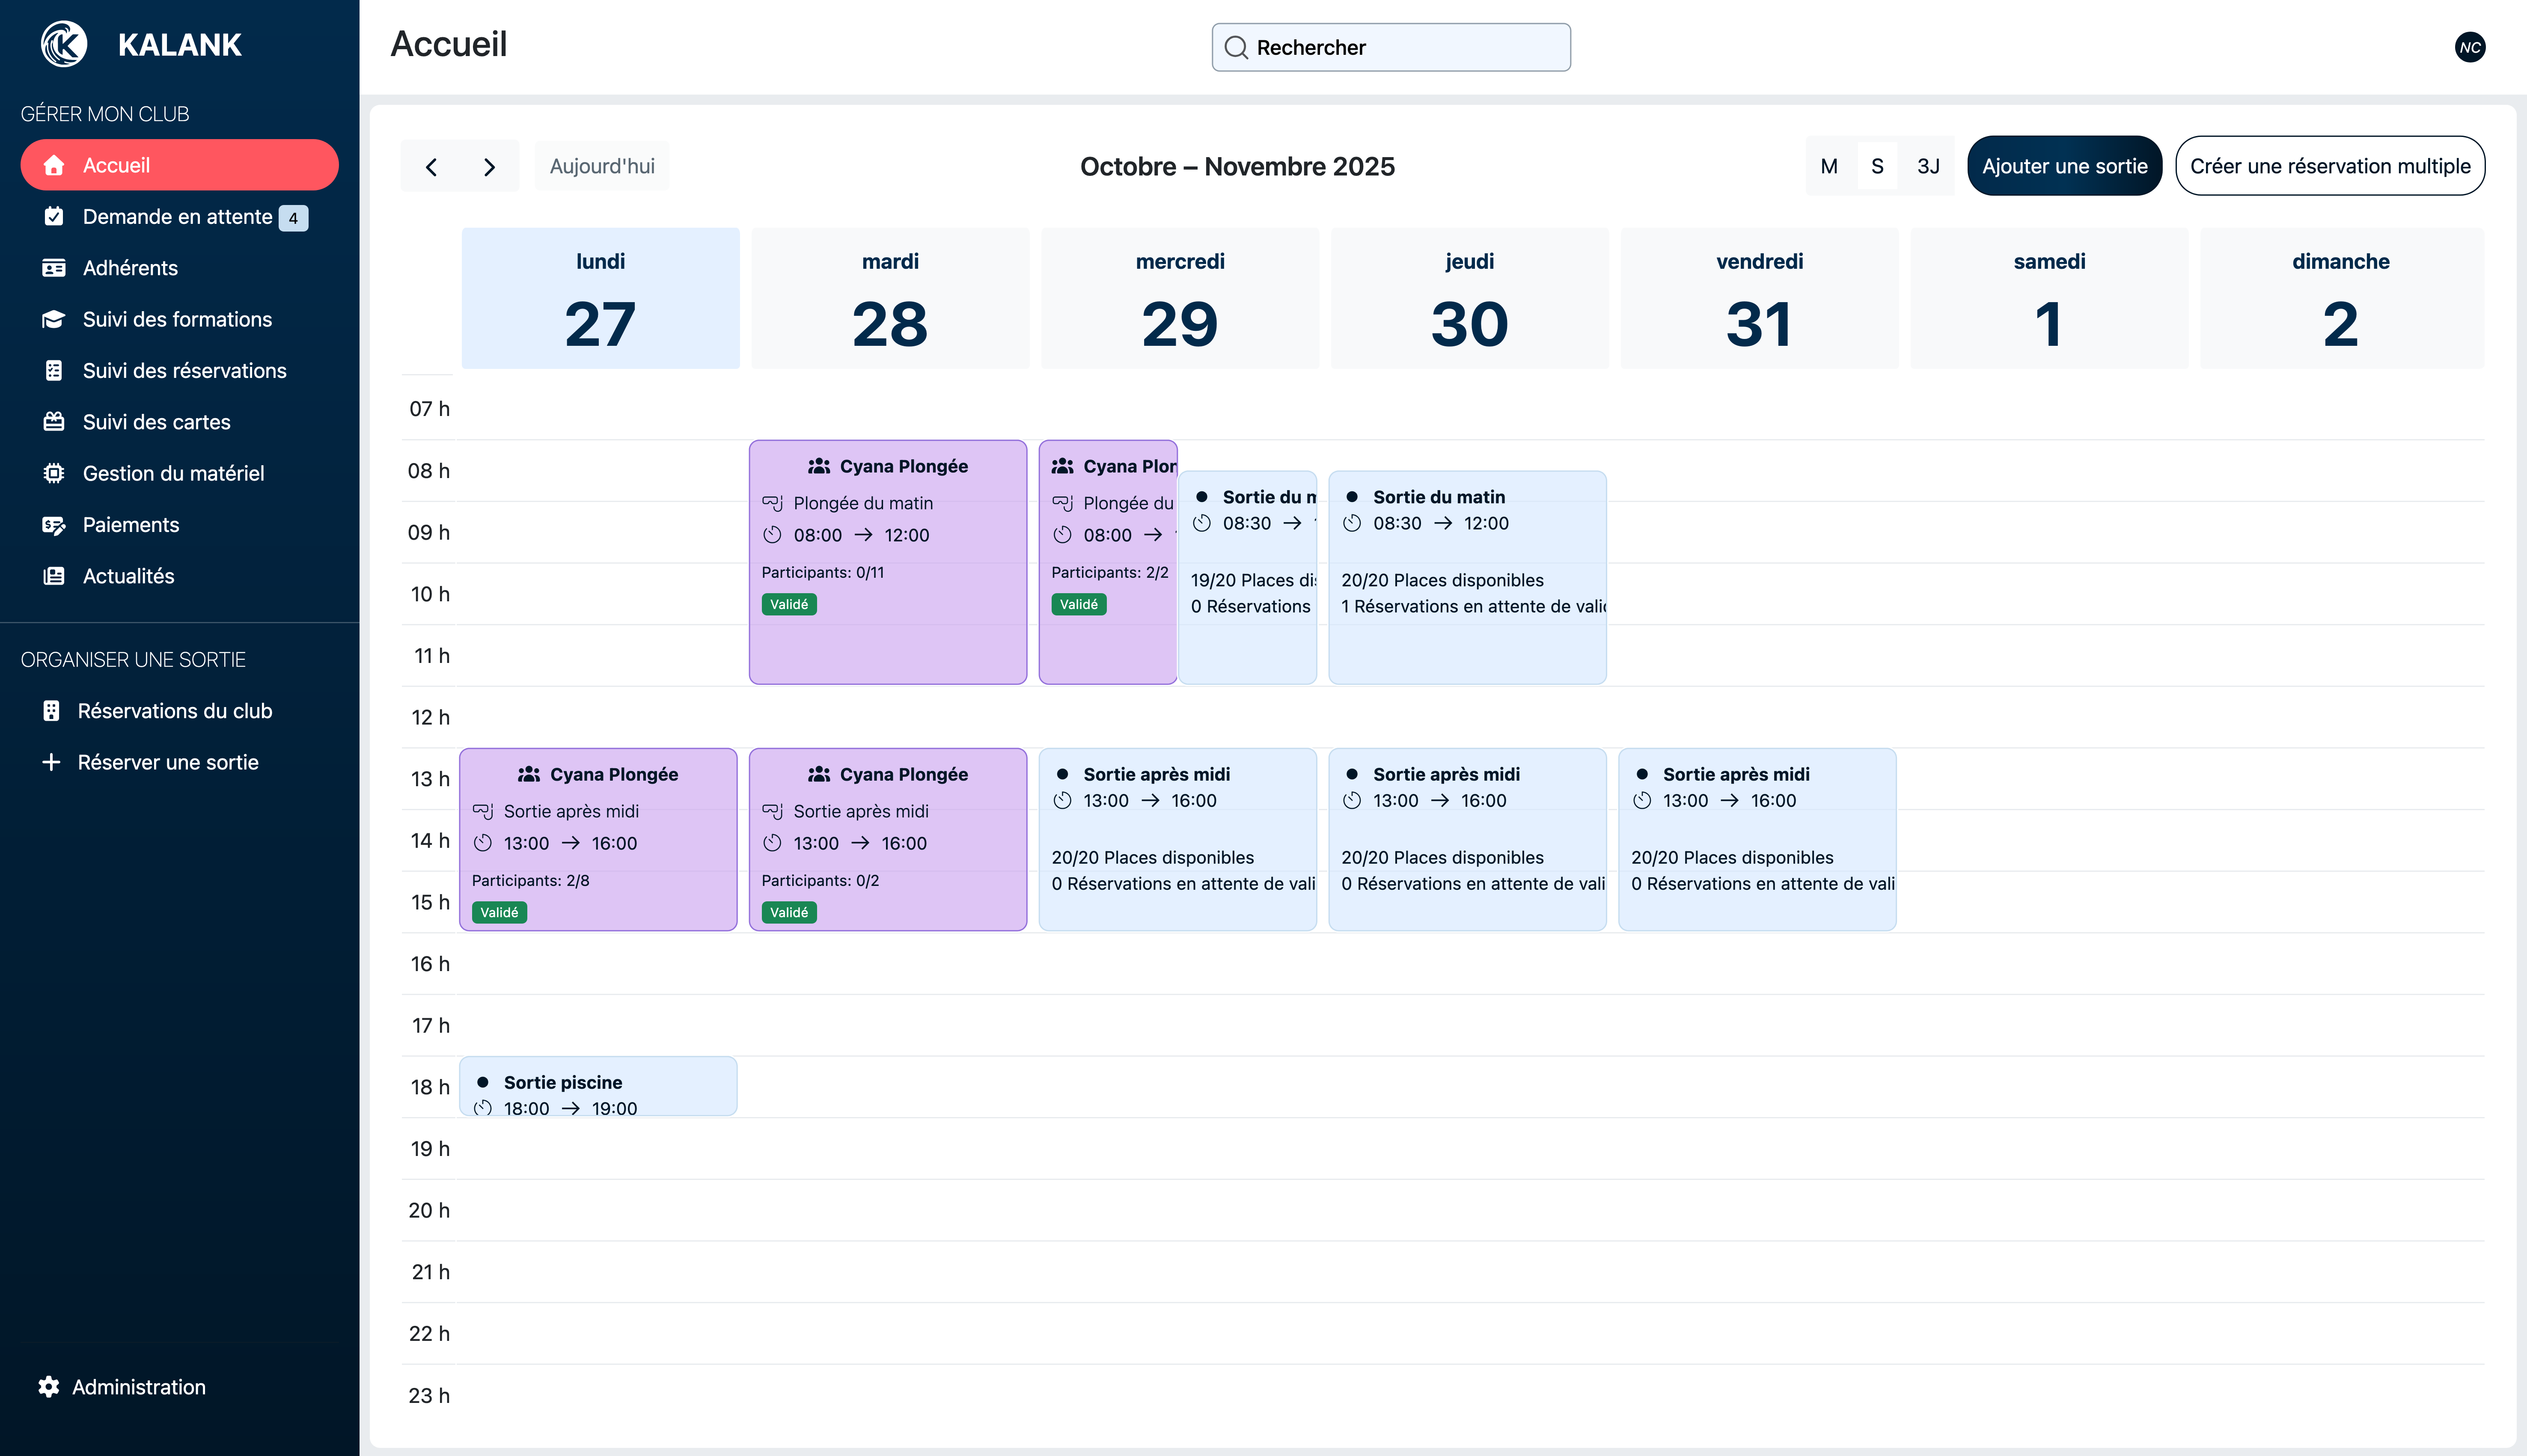The image size is (2527, 1456).
Task: Open the Sortie piscine event on Monday
Action: click(598, 1086)
